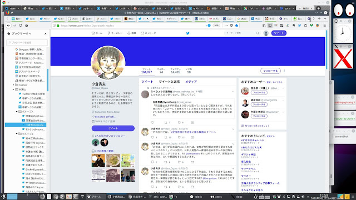Click the bookmarks sidebar scrollbar
Screen dimensions: 356x200
coord(48,80)
